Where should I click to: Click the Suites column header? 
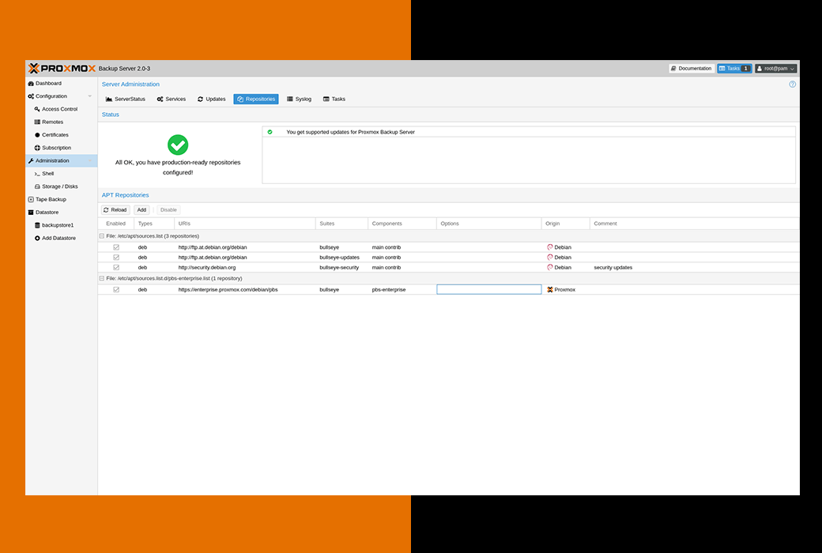[x=341, y=224]
